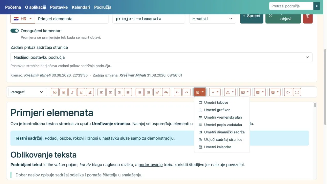The height and width of the screenshot is (184, 327).
Task: Underline the selected text
Action: click(81, 92)
